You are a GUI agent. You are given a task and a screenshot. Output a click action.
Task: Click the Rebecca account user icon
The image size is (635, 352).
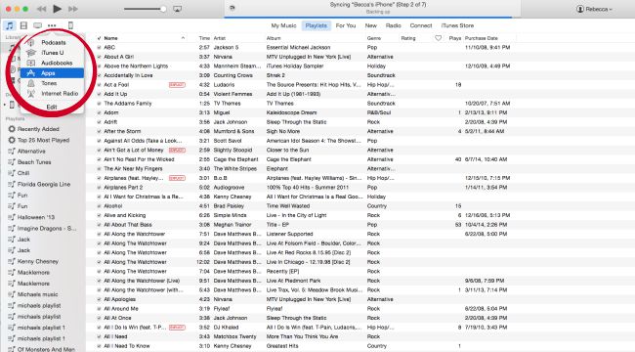[x=580, y=9]
